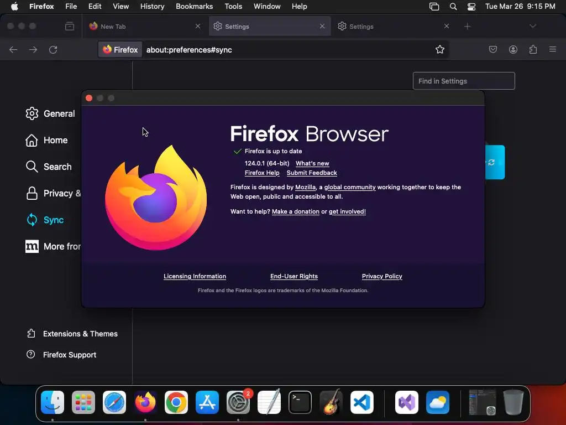The width and height of the screenshot is (566, 425).
Task: Open the Extensions toolbar icon
Action: [x=533, y=49]
